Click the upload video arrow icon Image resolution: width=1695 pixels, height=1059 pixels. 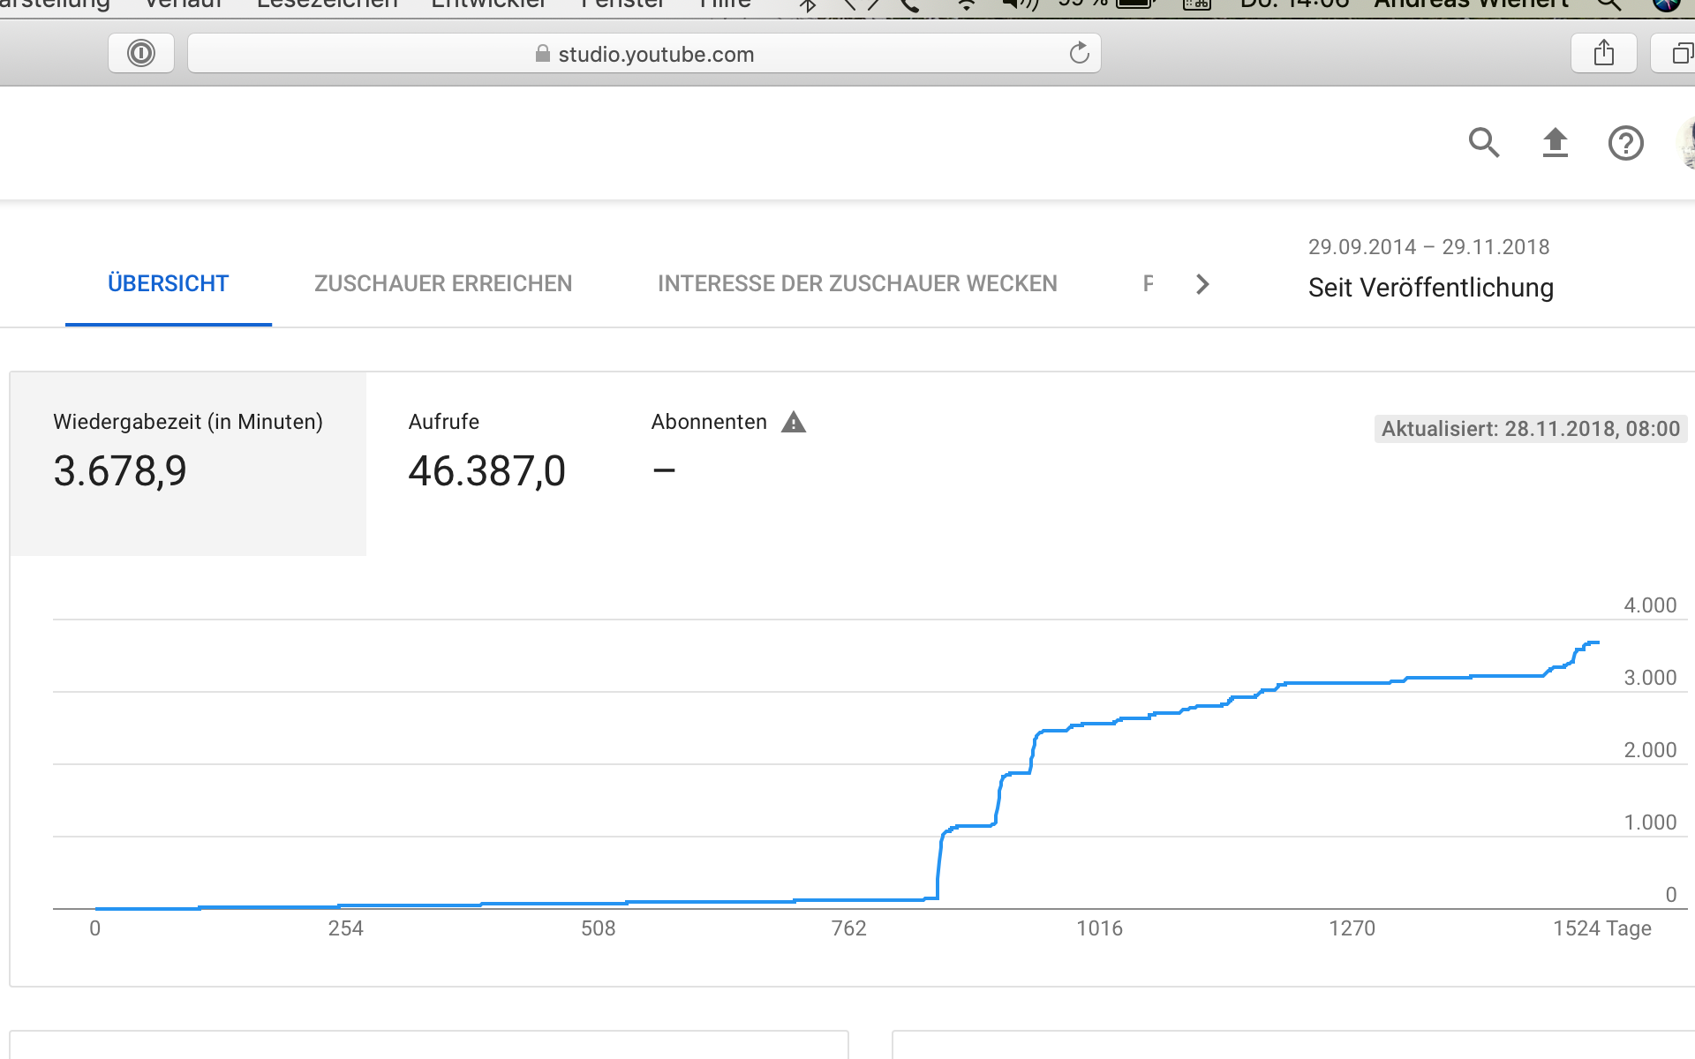pyautogui.click(x=1555, y=142)
